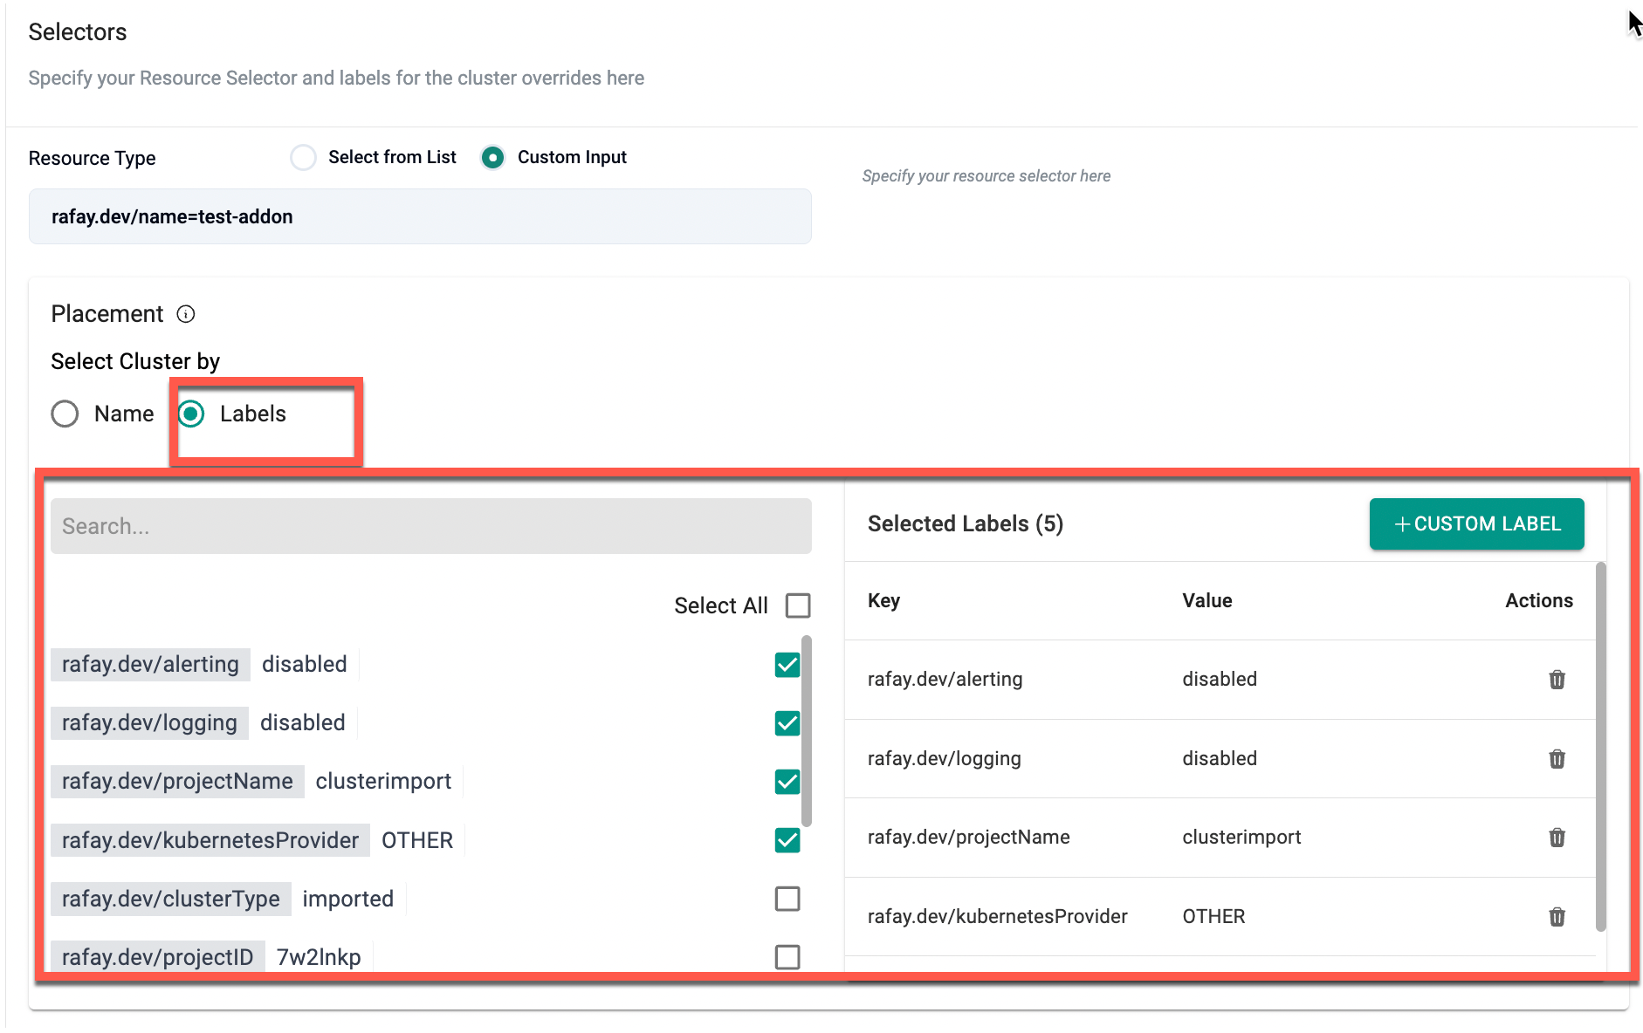Uncheck the rafay.dev/alerting disabled label
This screenshot has height=1033, width=1643.
(x=787, y=665)
